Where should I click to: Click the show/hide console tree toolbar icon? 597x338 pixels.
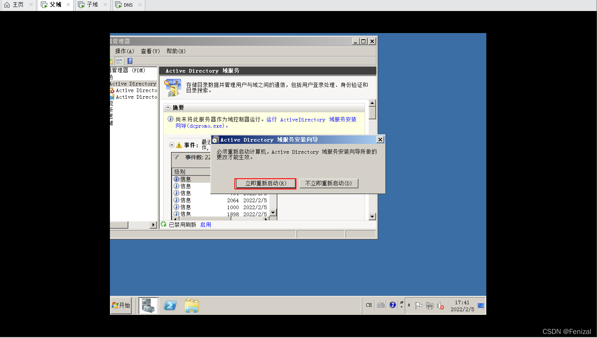click(119, 61)
